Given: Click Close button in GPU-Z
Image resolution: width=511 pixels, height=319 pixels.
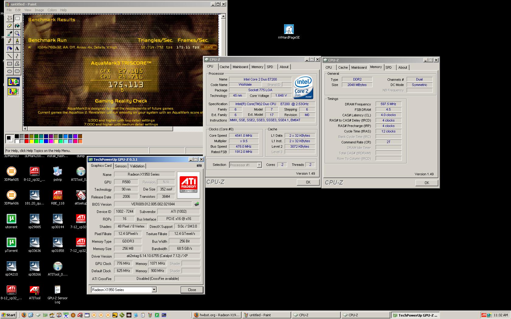Looking at the screenshot, I should point(192,290).
